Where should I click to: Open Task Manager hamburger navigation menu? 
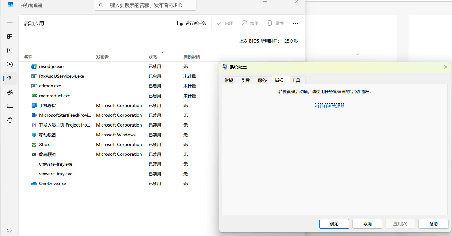(x=10, y=23)
